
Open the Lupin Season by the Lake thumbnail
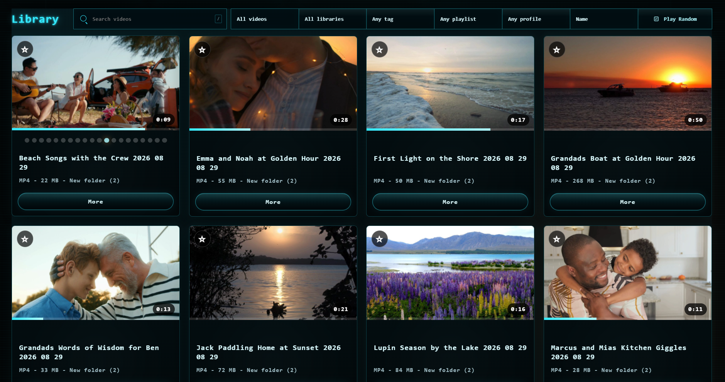point(450,272)
